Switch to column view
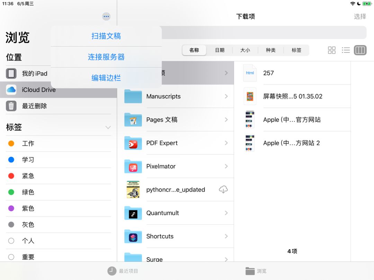Image resolution: width=374 pixels, height=280 pixels. pos(360,50)
